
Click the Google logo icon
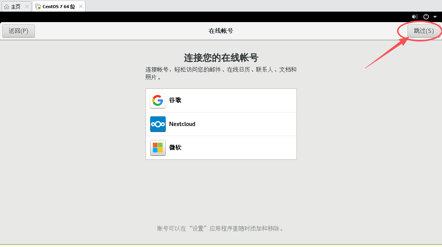tap(158, 100)
